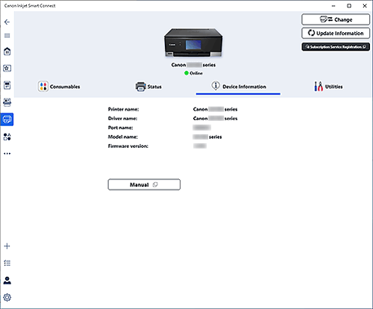The image size is (373, 309).
Task: Click the Printer name value Canon series
Action: (x=215, y=109)
